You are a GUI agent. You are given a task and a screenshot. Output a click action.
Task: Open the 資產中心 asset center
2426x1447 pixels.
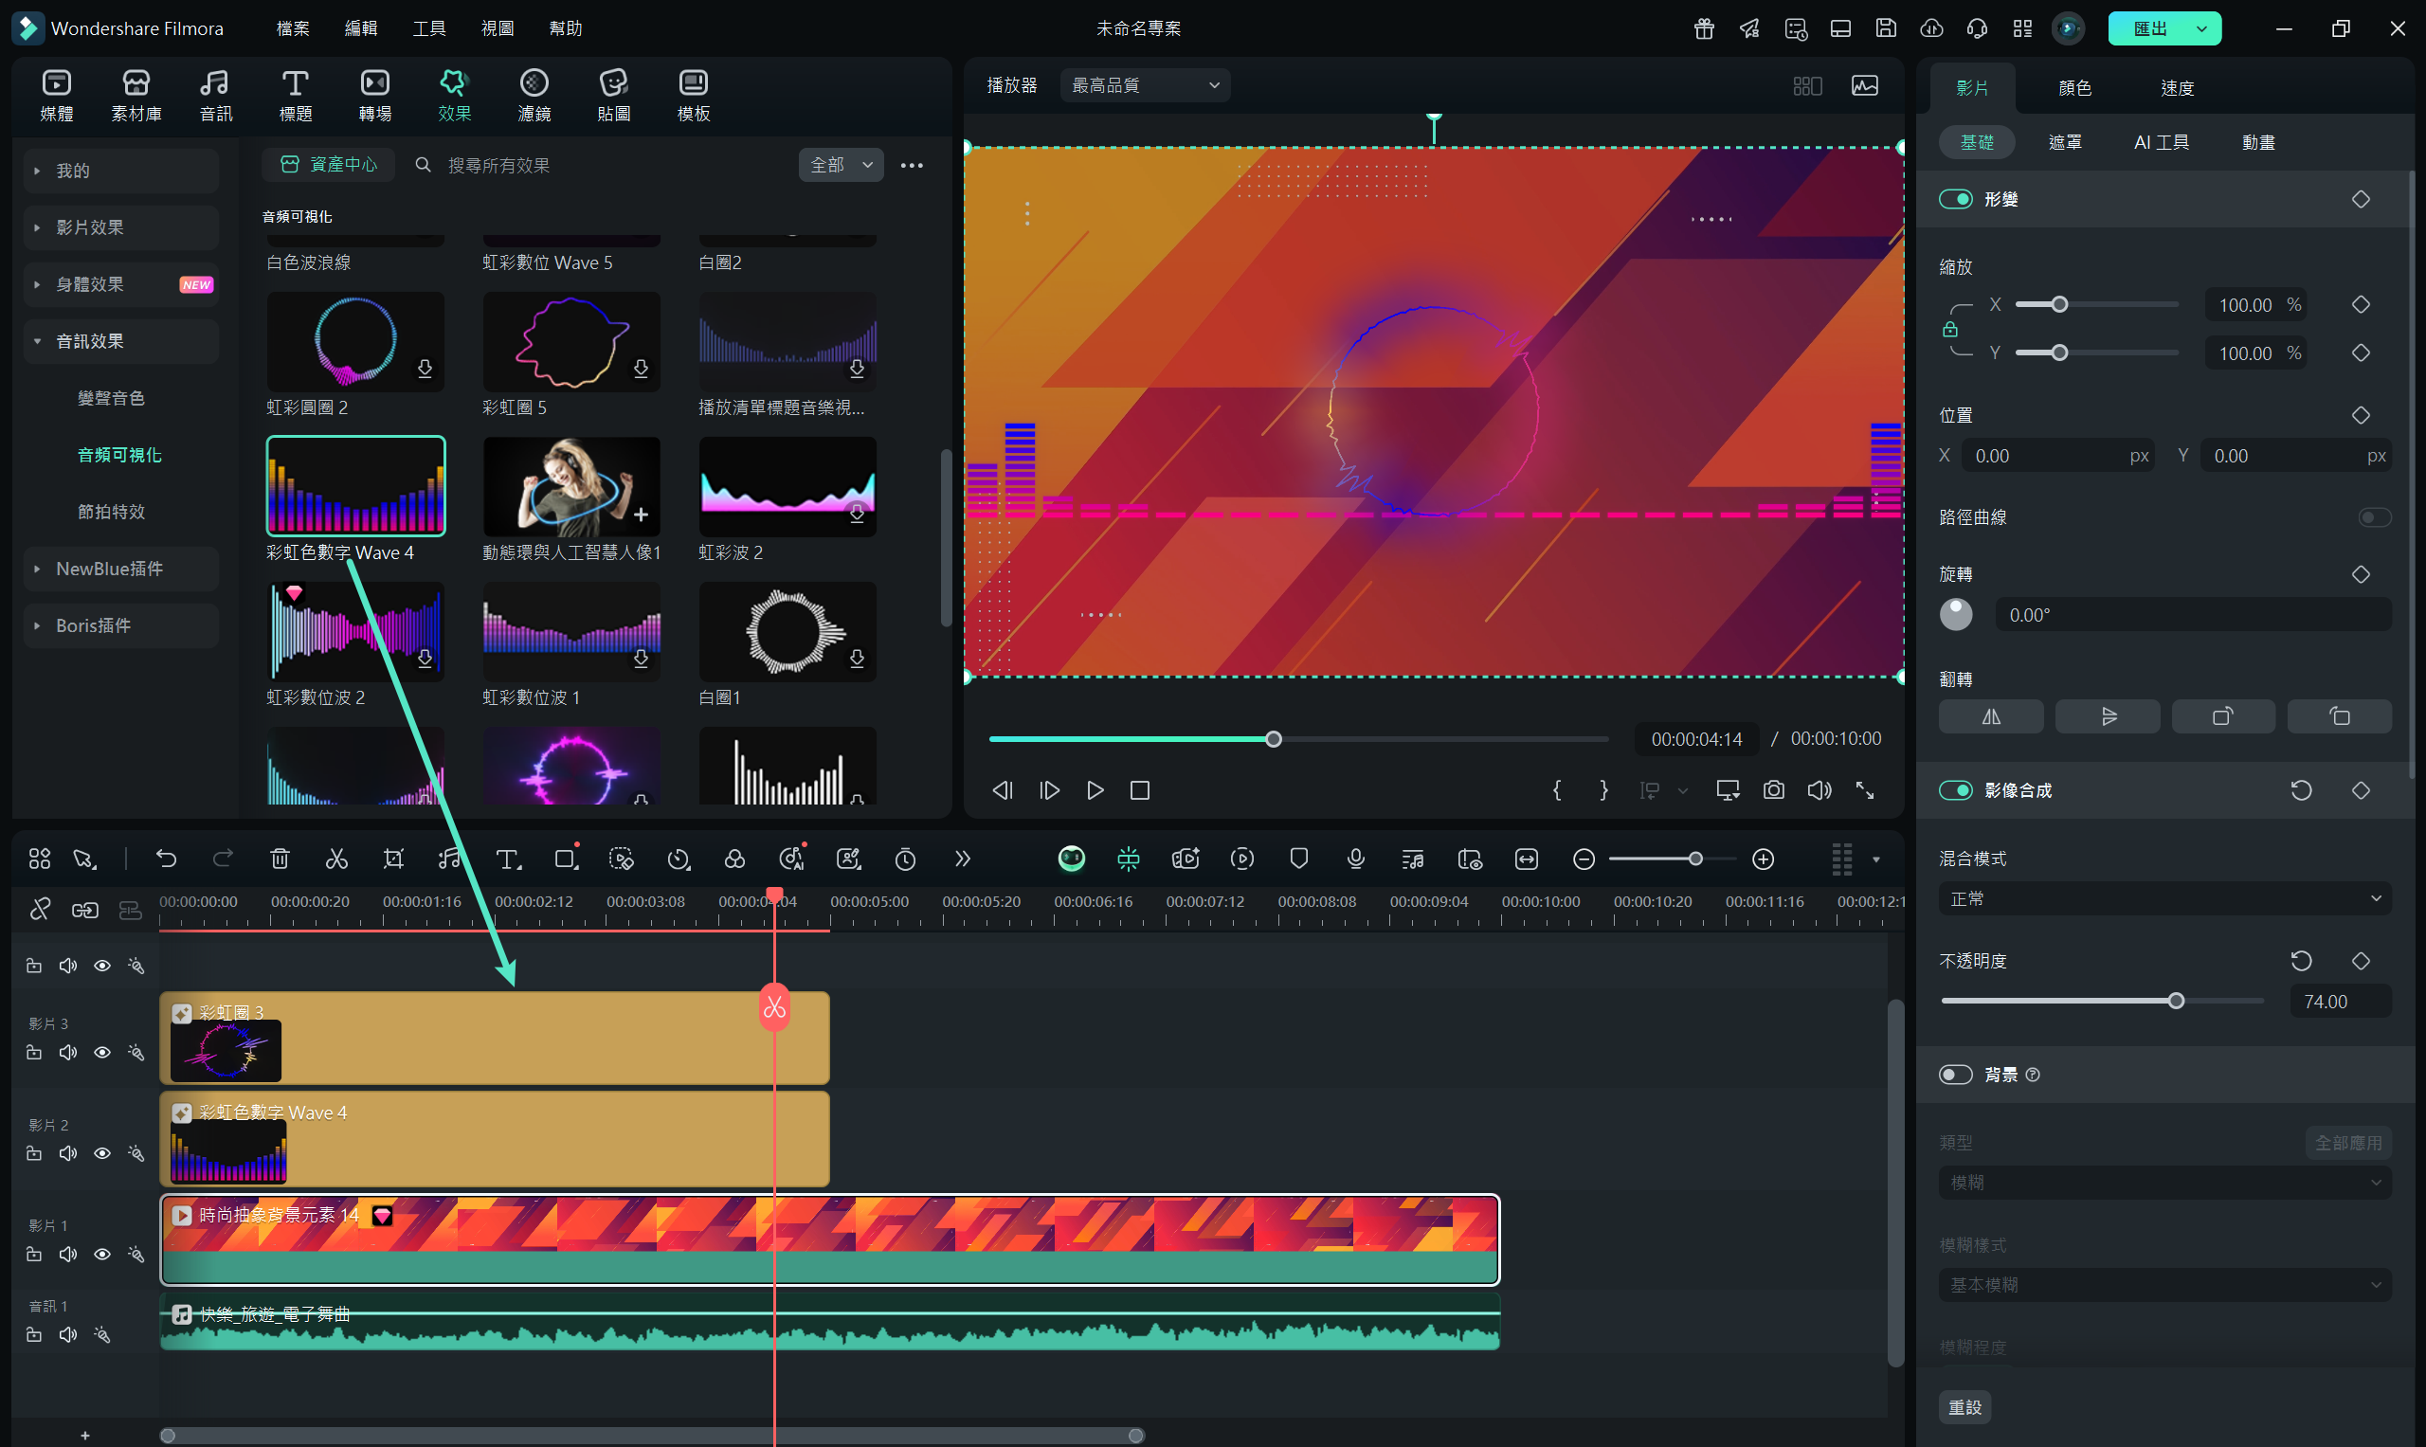(x=329, y=165)
